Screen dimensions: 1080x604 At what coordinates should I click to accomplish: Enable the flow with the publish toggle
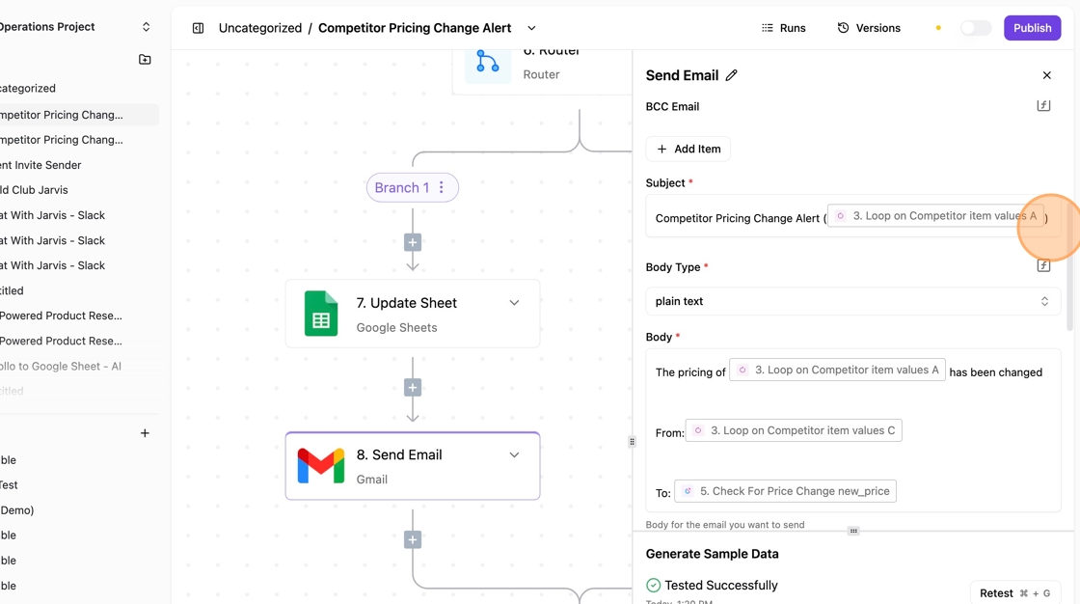(975, 28)
